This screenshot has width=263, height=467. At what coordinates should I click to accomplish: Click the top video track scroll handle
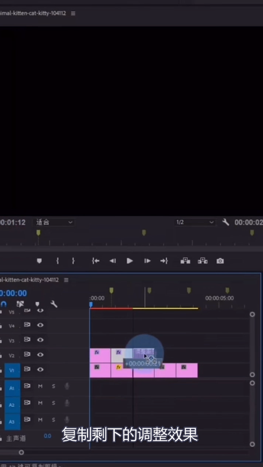tap(252, 314)
